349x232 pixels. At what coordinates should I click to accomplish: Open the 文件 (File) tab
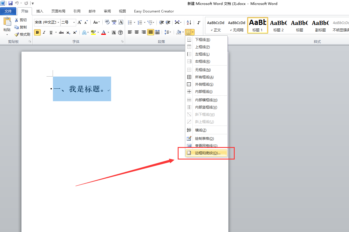pos(8,11)
